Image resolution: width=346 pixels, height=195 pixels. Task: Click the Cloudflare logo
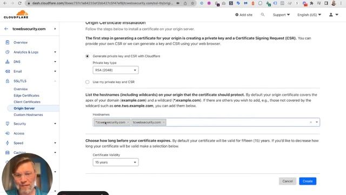pos(16,15)
